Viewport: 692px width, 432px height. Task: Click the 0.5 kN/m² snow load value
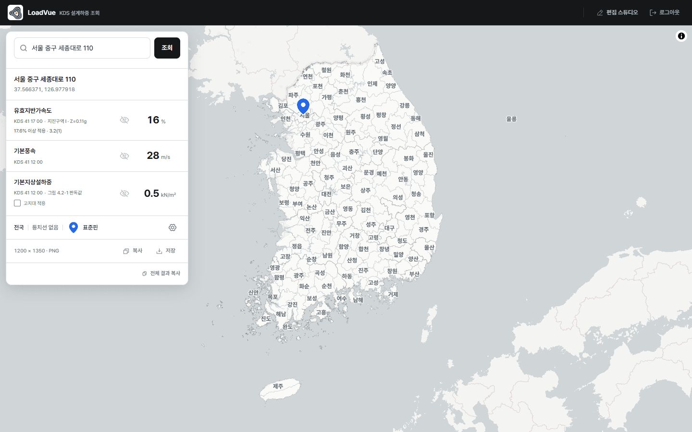[x=160, y=193]
